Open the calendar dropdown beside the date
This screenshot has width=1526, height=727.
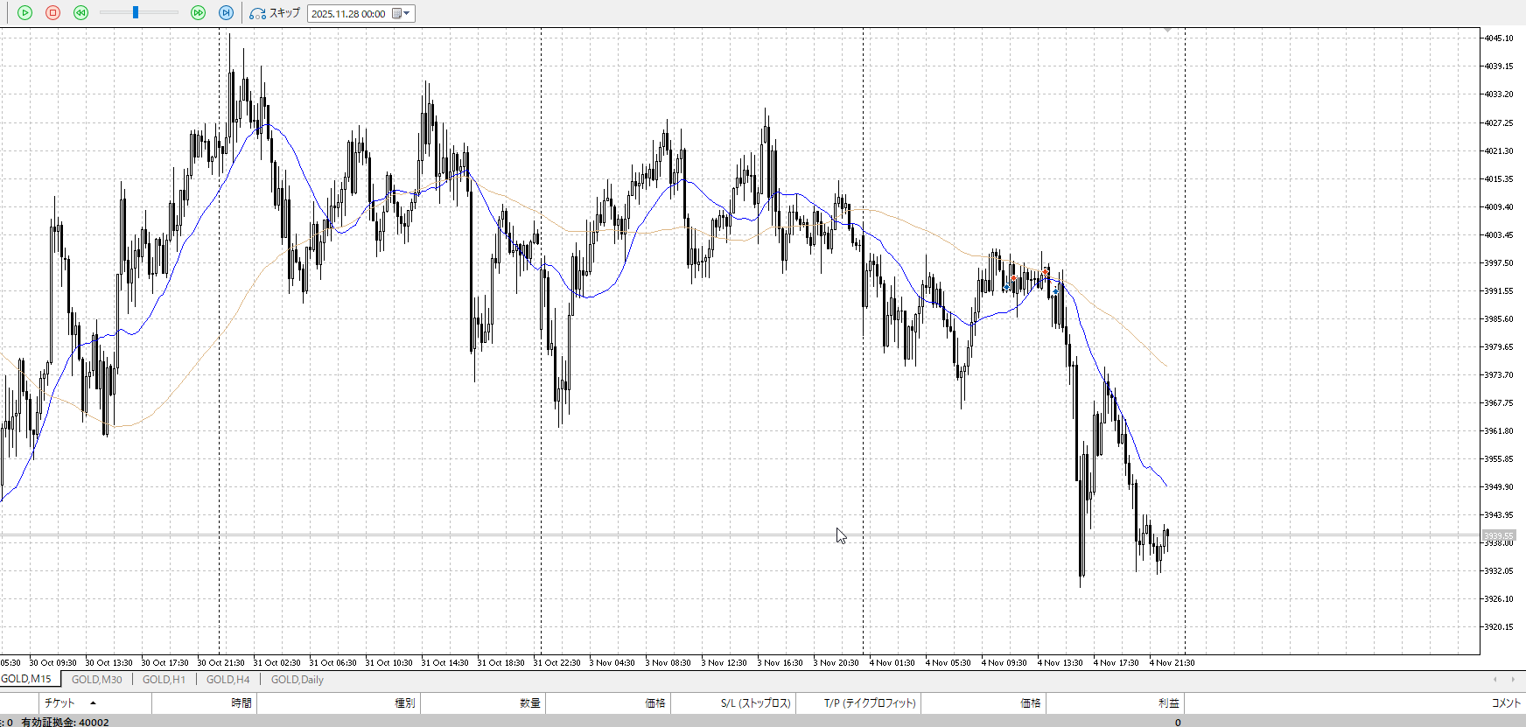[x=402, y=14]
